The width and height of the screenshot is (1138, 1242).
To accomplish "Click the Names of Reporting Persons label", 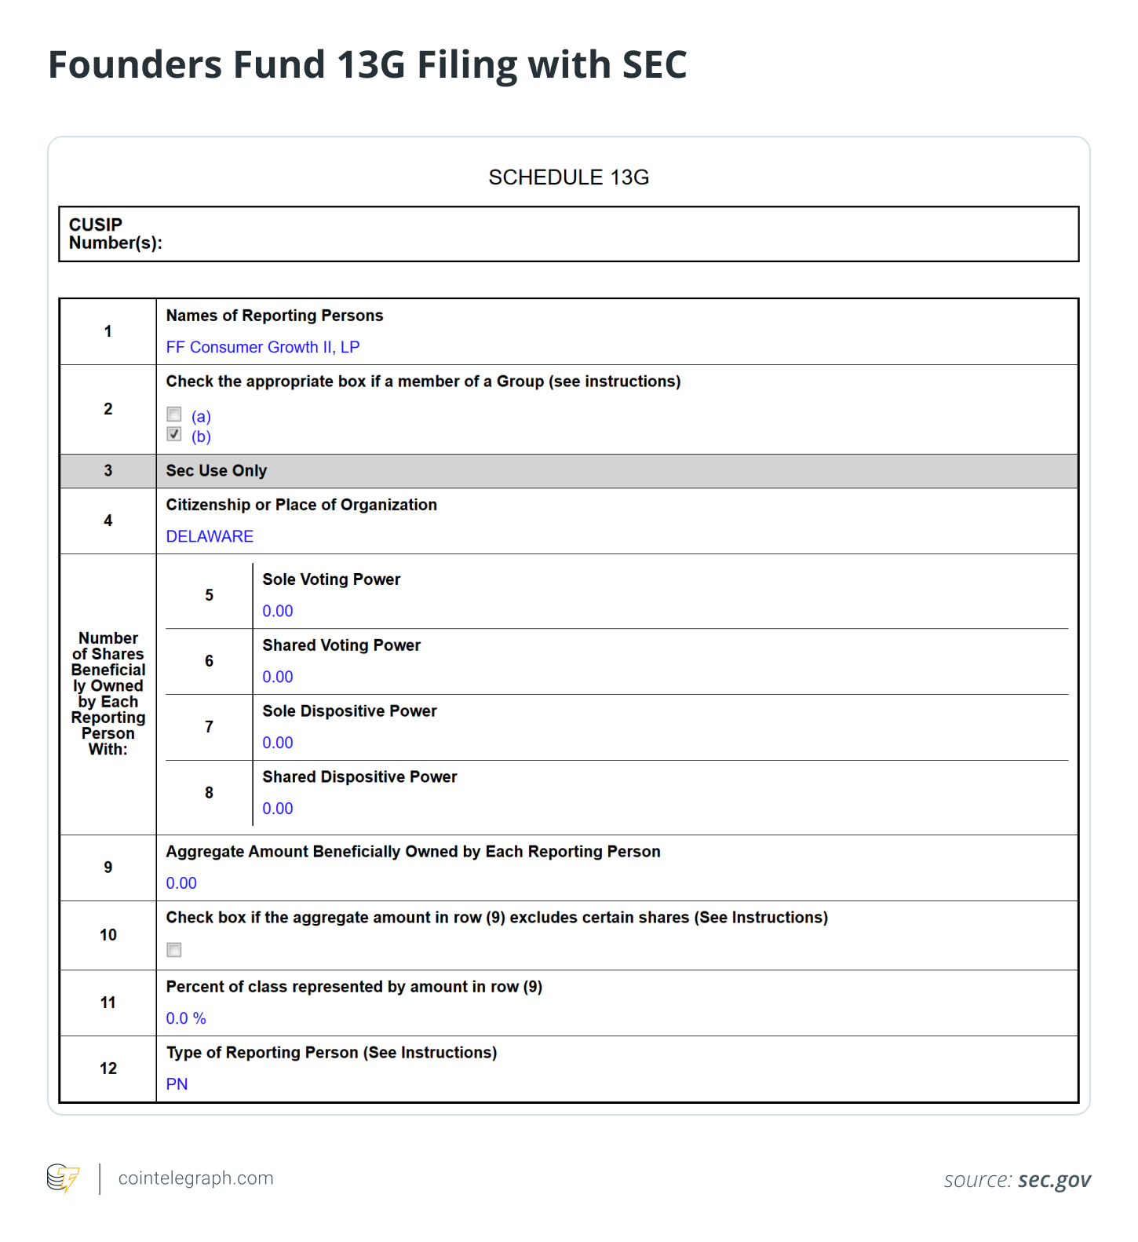I will pos(275,316).
